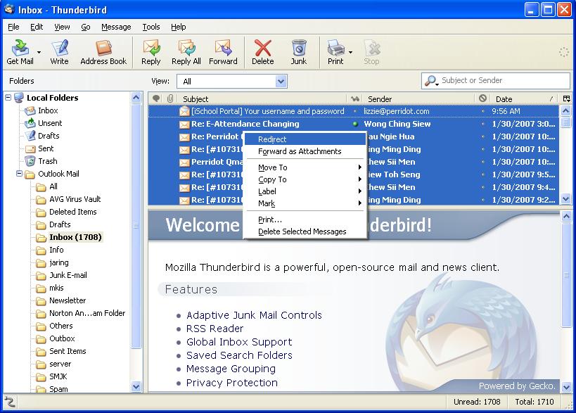Open the Adaptive Junk Mail Controls link

(254, 315)
